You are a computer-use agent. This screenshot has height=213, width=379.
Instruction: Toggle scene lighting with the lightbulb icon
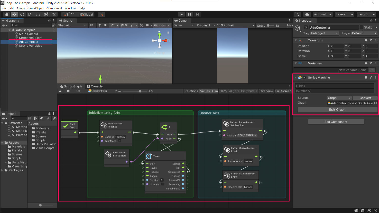tap(100, 25)
